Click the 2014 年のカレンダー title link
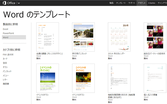 point(116,54)
